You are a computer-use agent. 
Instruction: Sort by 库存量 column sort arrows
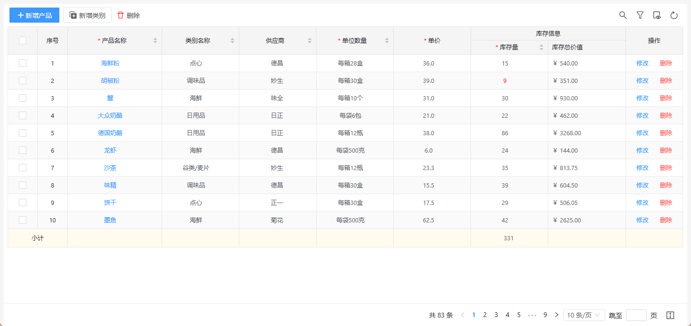tap(541, 47)
